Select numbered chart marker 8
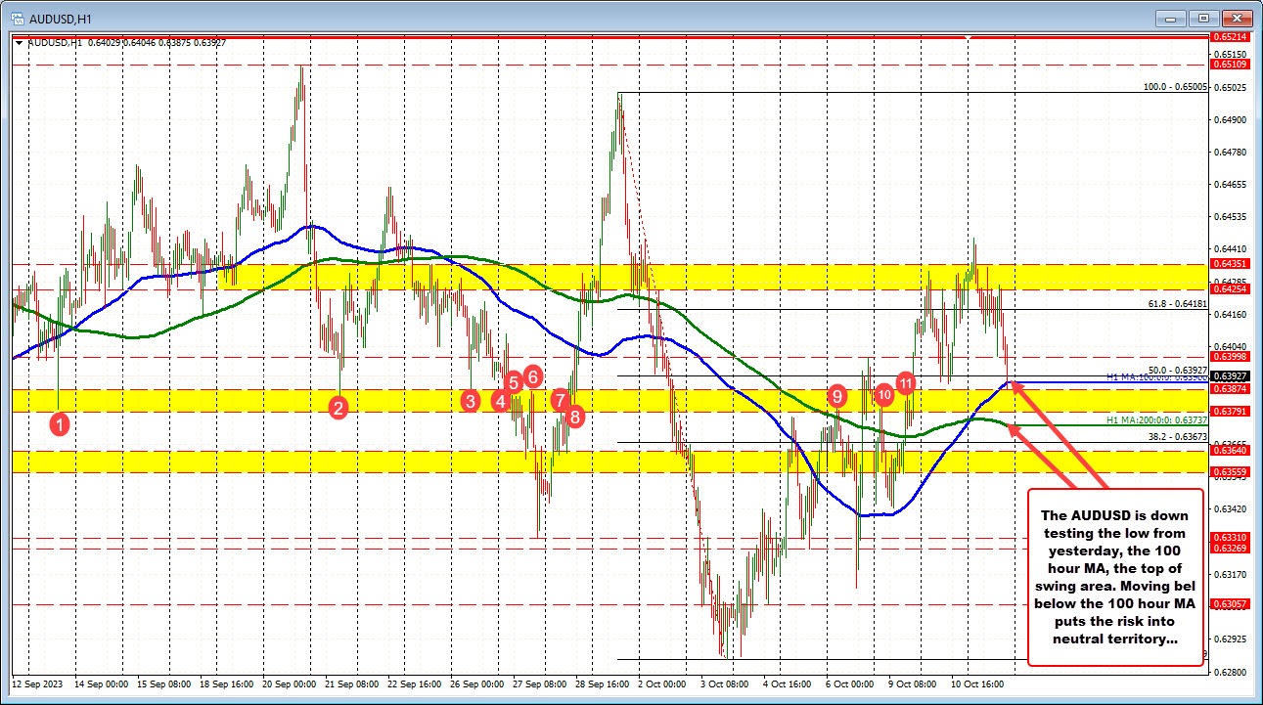Viewport: 1263px width, 705px height. pos(575,416)
